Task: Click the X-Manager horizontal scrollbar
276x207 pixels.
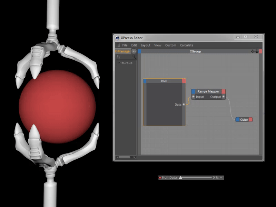Action: [x=125, y=157]
